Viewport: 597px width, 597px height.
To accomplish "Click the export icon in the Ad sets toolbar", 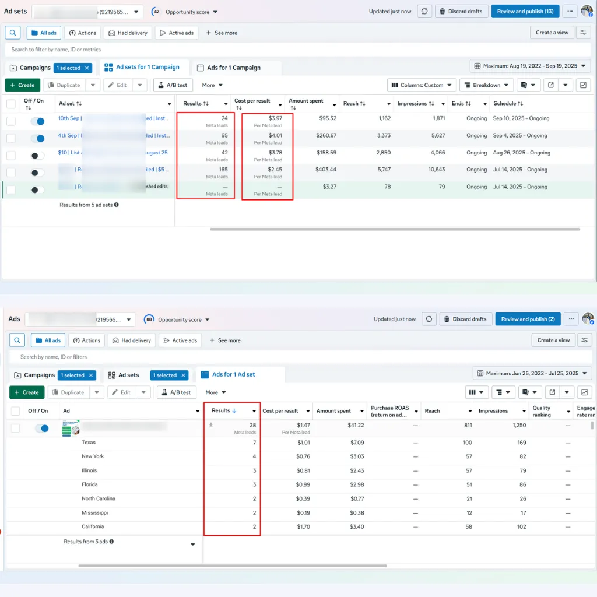I will click(x=550, y=85).
